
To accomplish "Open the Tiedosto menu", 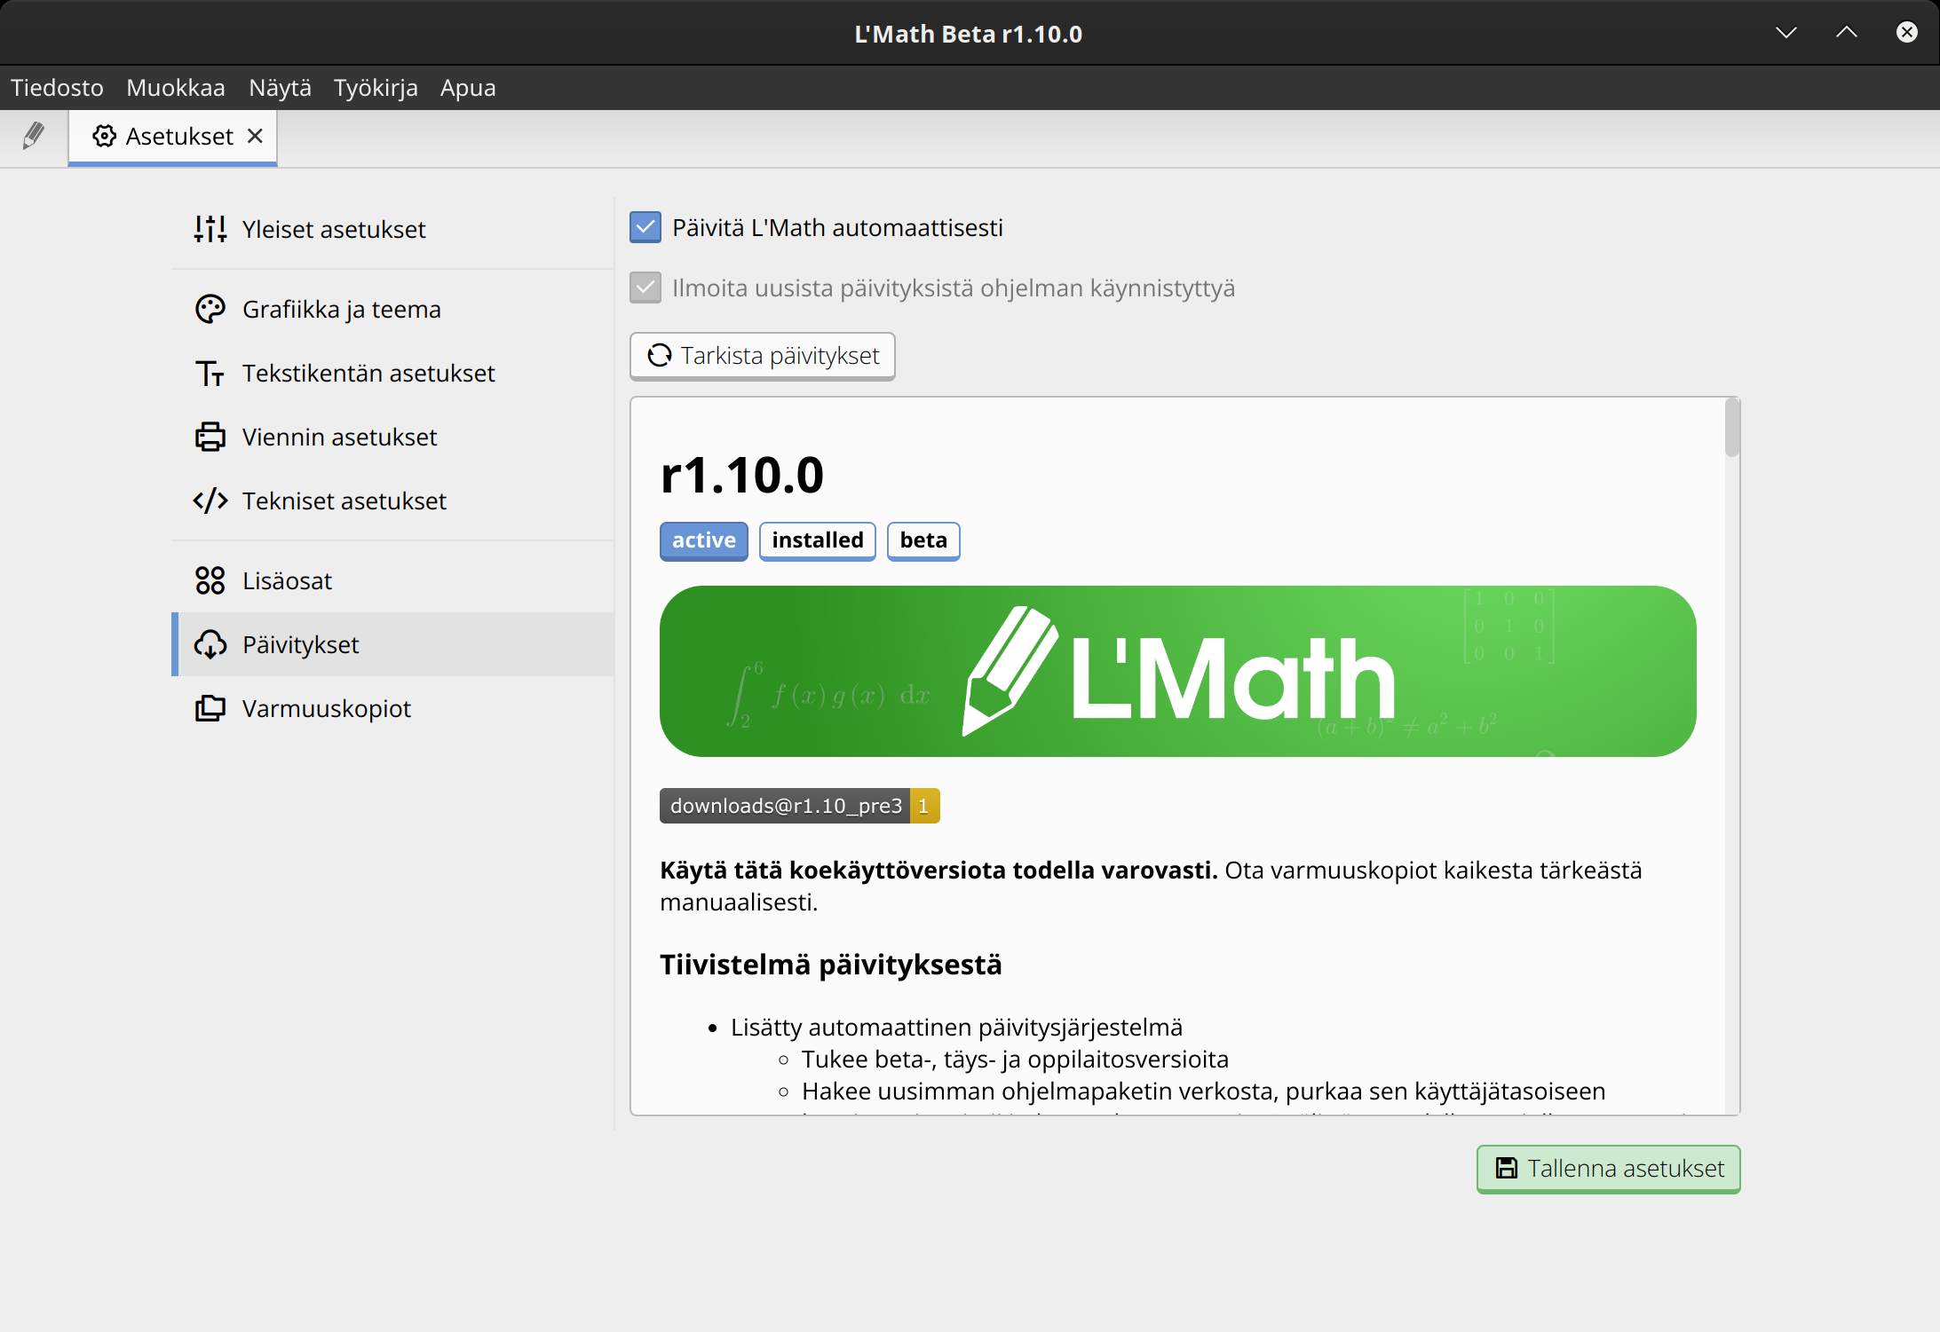I will (x=57, y=88).
